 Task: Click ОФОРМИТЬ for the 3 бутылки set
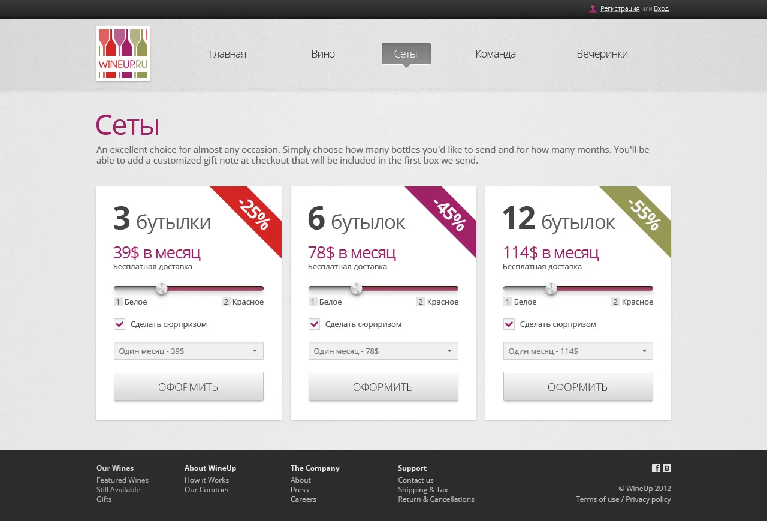coord(189,387)
